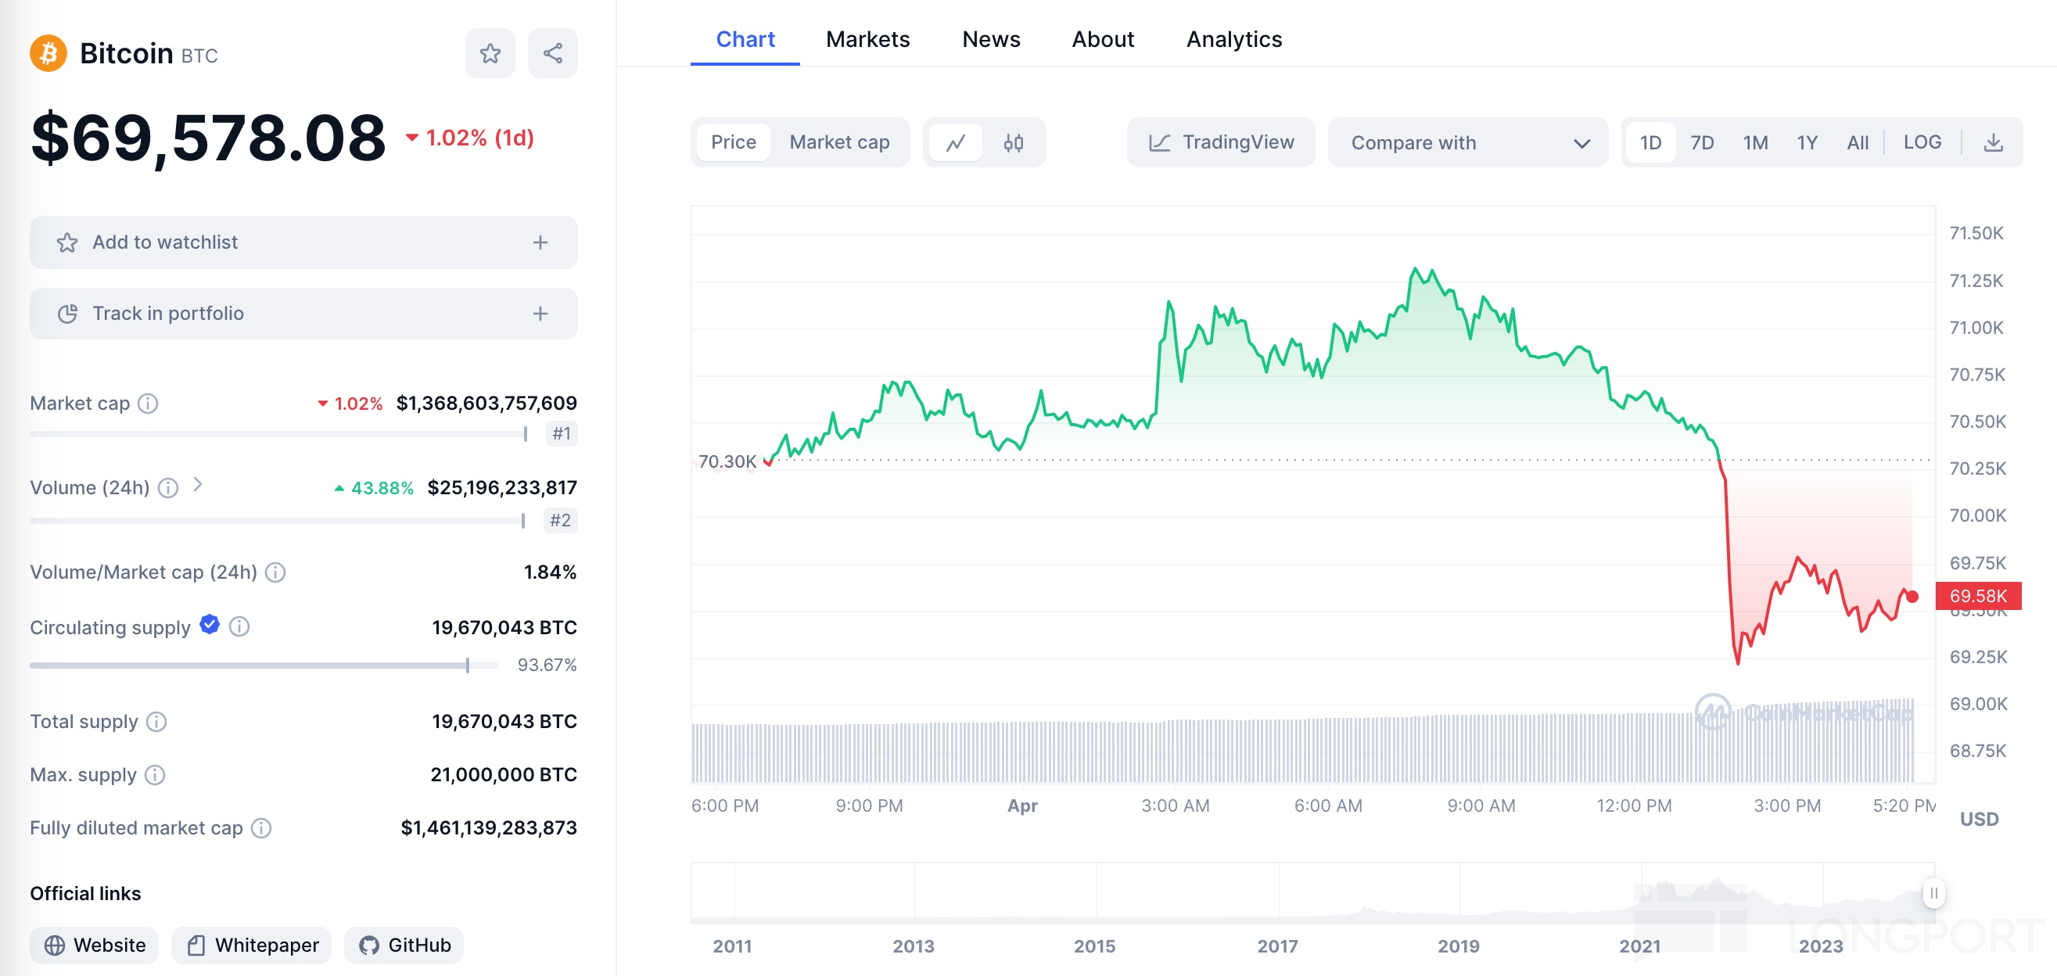Image resolution: width=2057 pixels, height=976 pixels.
Task: Click the download chart icon
Action: click(x=1993, y=142)
